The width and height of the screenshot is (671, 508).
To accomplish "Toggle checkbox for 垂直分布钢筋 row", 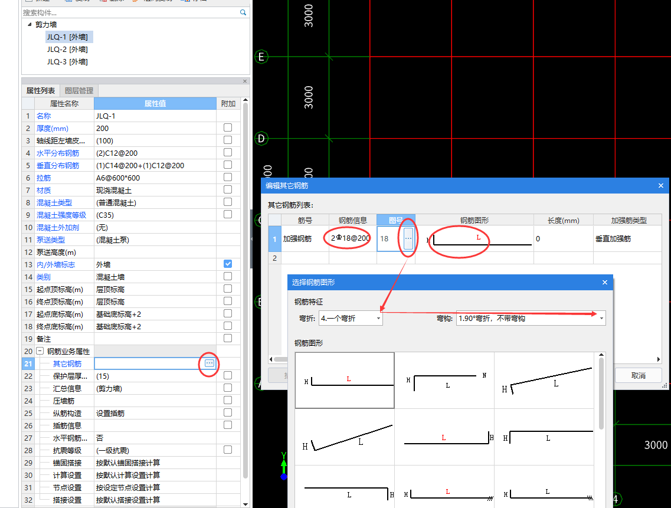I will point(228,165).
